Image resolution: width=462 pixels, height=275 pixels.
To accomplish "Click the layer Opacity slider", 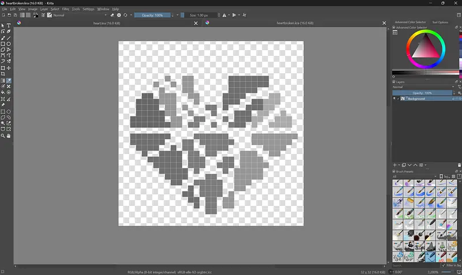I will tap(422, 93).
